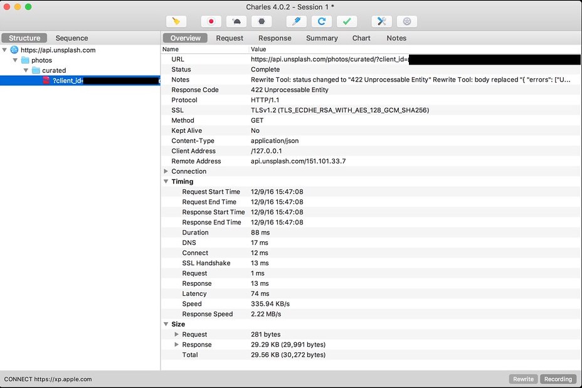Select the Status row showing Complete
The image size is (582, 388).
pos(371,70)
